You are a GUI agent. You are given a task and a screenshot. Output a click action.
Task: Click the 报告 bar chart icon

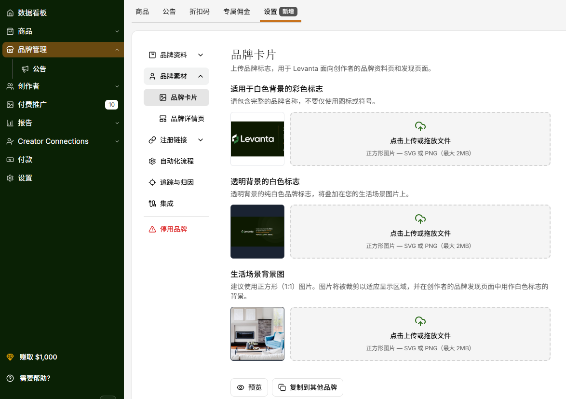coord(10,123)
